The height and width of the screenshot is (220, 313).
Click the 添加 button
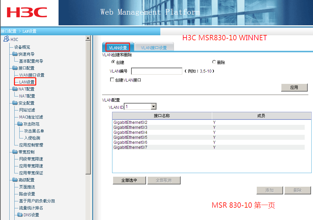pos(270,190)
